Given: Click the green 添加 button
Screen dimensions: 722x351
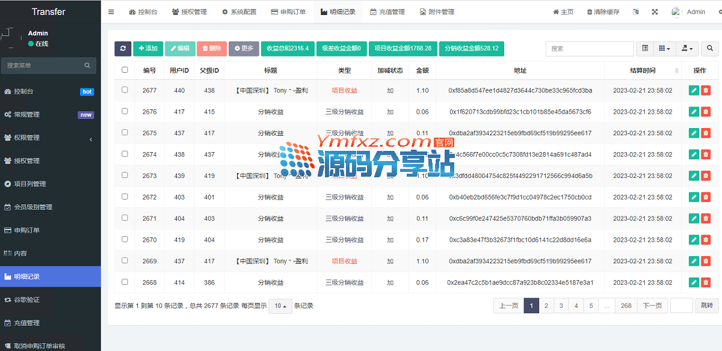Looking at the screenshot, I should coord(148,49).
